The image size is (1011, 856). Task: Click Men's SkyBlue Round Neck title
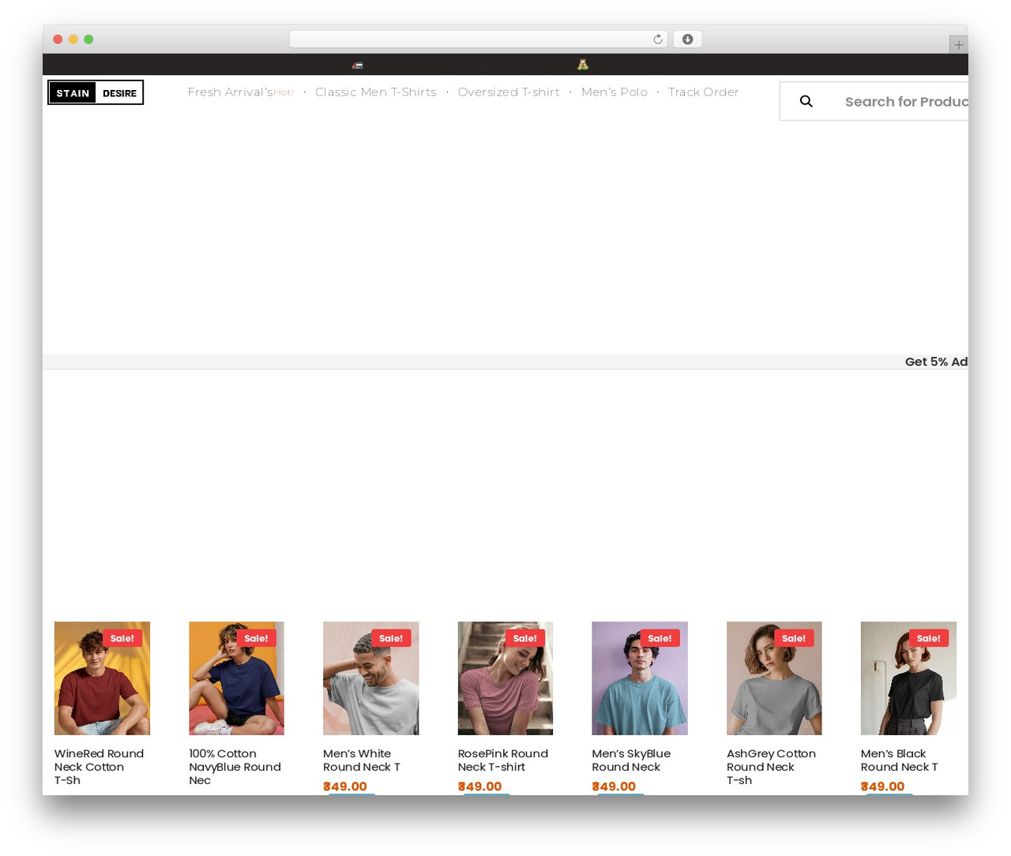pos(631,760)
